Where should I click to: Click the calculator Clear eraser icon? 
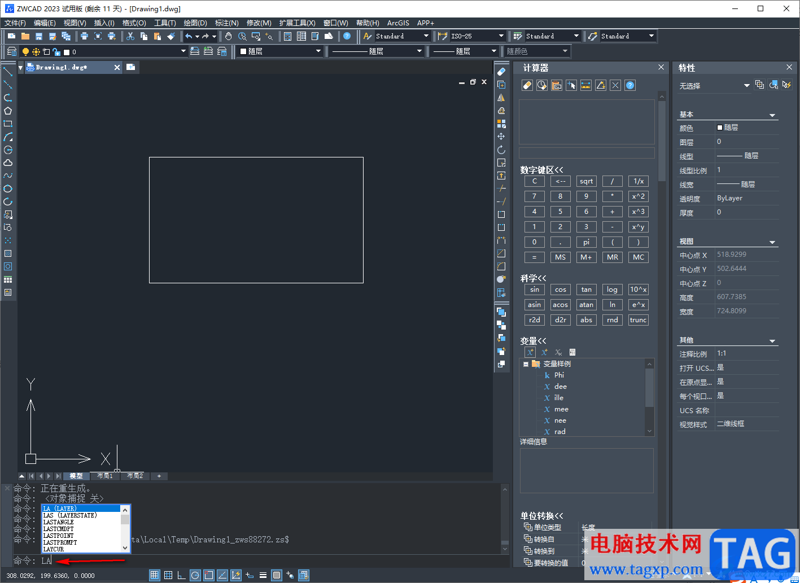point(527,85)
